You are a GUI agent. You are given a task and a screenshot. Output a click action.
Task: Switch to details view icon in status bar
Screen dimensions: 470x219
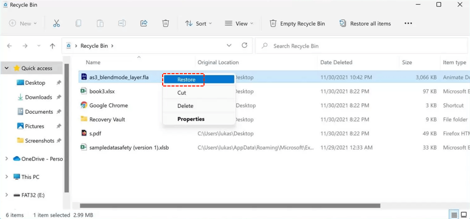point(453,215)
